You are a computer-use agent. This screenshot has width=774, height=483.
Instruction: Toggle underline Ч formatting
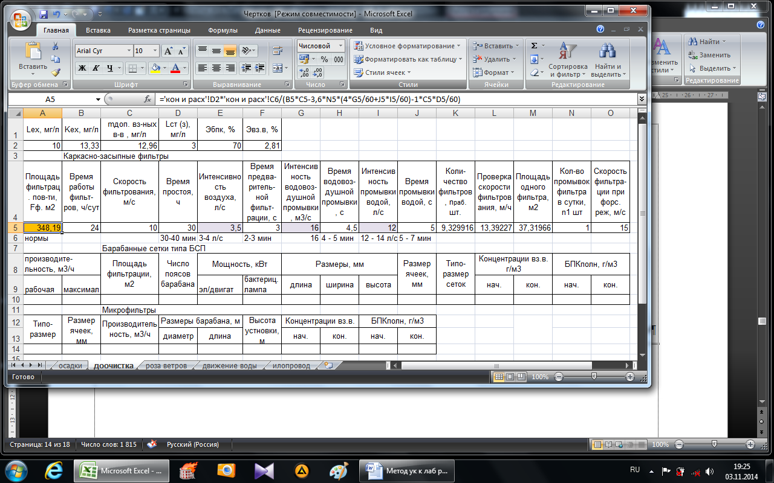[109, 68]
